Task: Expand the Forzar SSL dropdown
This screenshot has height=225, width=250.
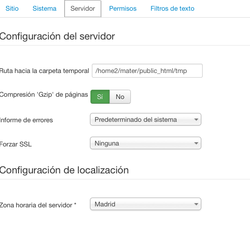Action: coord(146,143)
